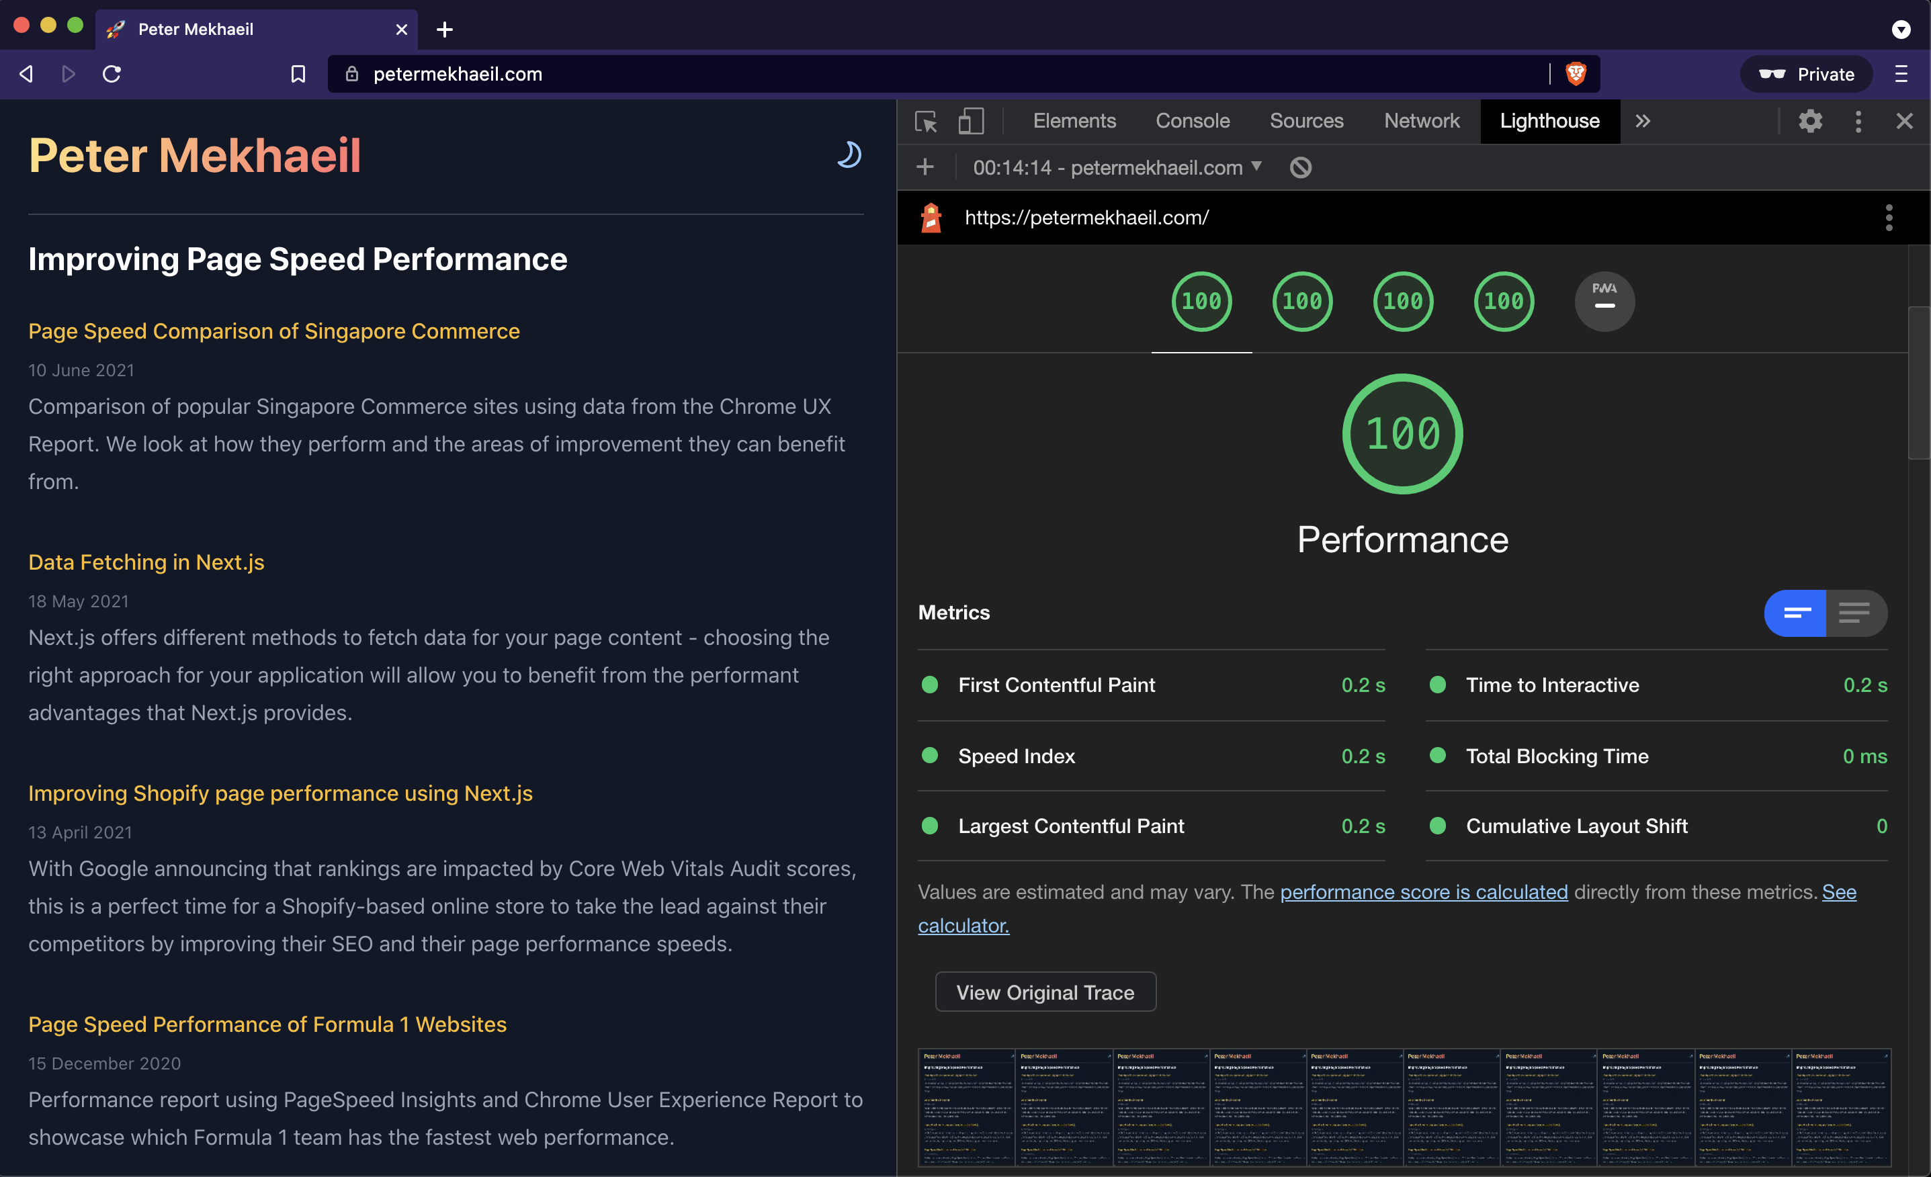Click the https://petermekhaeil.com/ report URL
The height and width of the screenshot is (1177, 1931).
point(1086,217)
